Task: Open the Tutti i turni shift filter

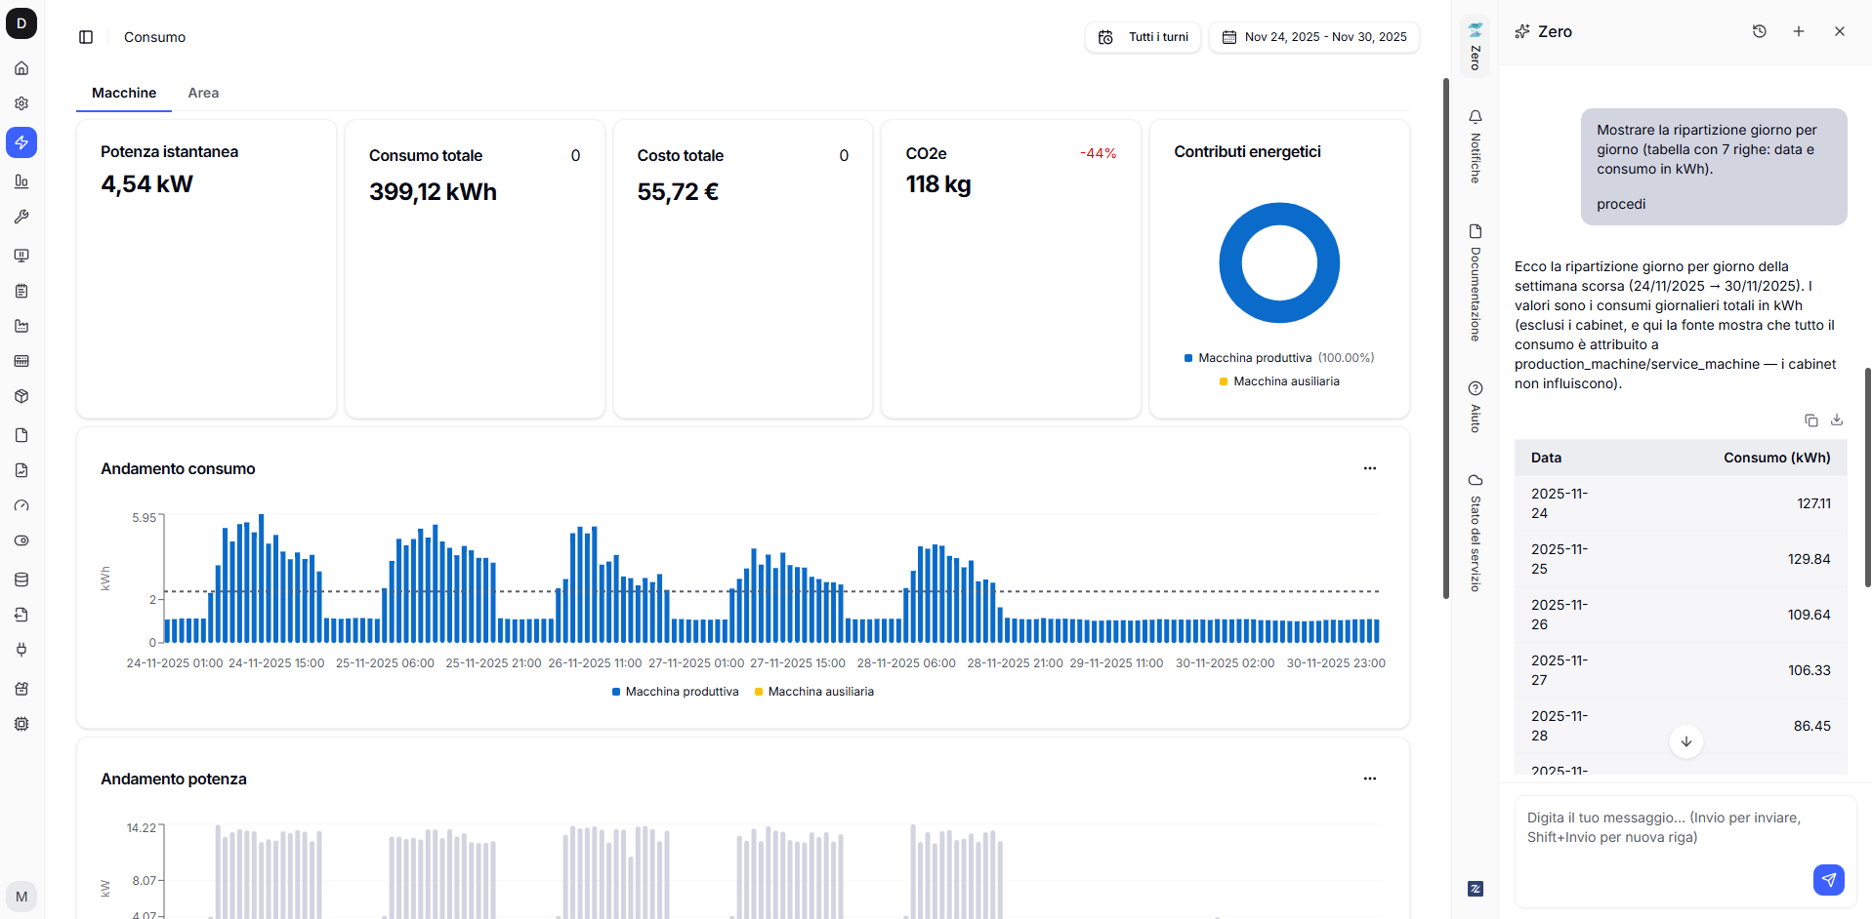Action: pos(1143,37)
